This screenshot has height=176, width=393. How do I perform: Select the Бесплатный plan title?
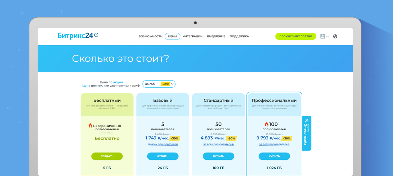click(x=107, y=100)
